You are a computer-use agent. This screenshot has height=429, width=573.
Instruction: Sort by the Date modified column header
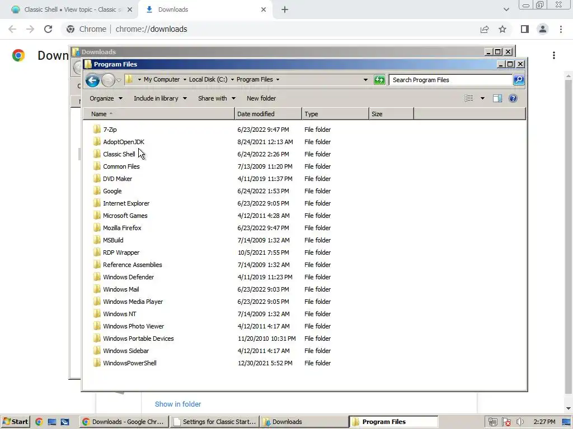pyautogui.click(x=268, y=114)
